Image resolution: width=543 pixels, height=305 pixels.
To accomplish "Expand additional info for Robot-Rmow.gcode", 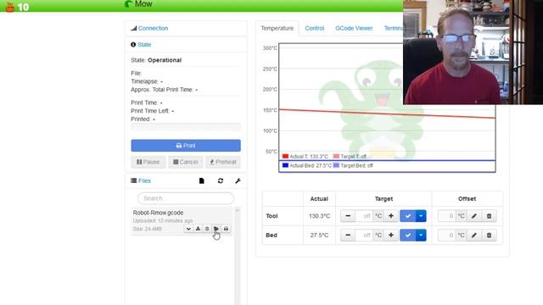I will pos(188,229).
